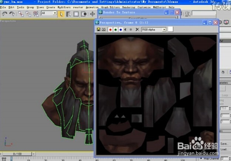Open the Views menu
Viewport: 231px width, 161px height.
40,7
